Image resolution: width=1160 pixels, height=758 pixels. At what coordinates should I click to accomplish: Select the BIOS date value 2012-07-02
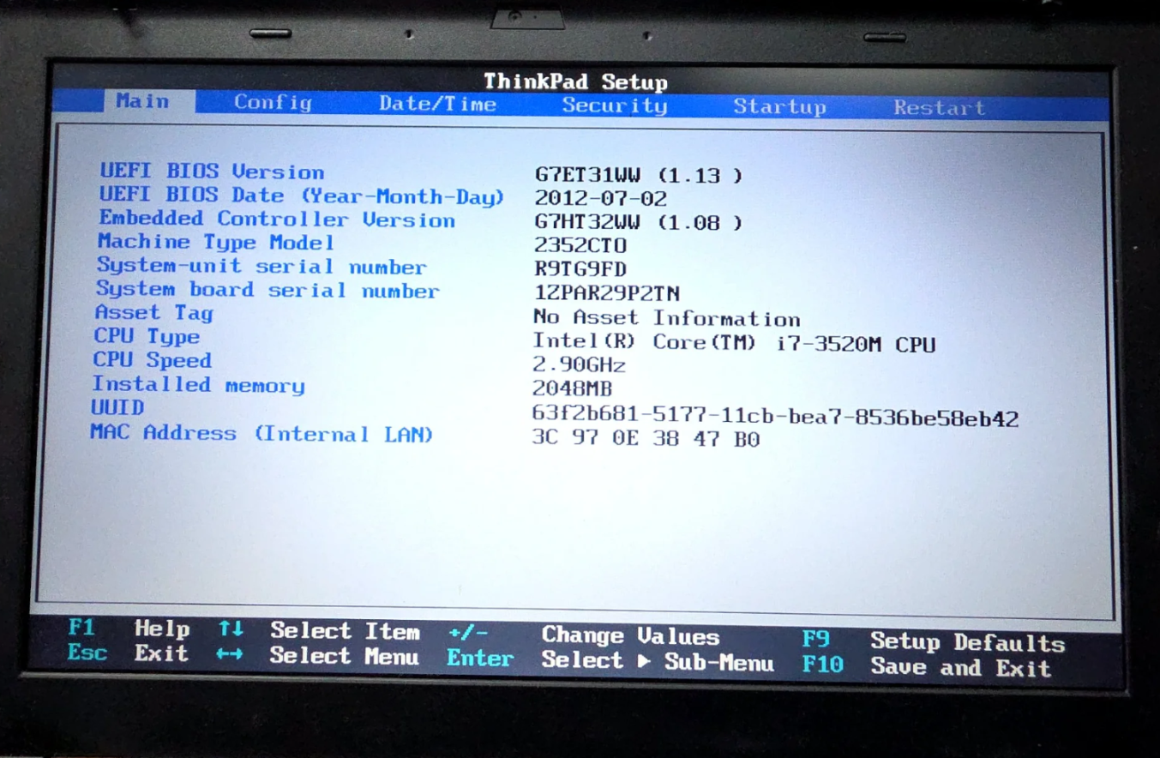pos(600,198)
